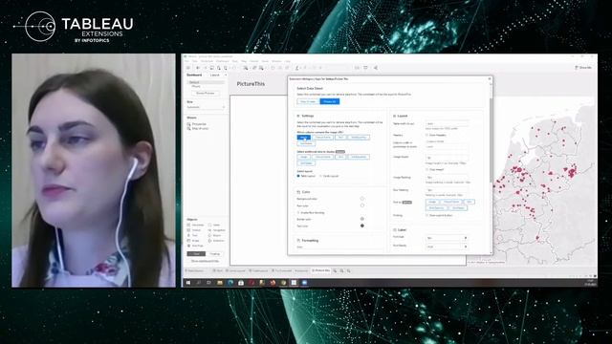Open the File menu
The image size is (612, 344).
(187, 61)
